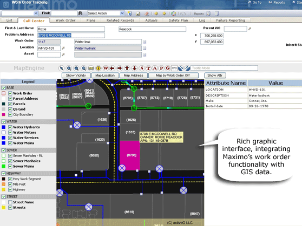Toggle the Water Mains layer checkbox
302x226 pixels.
tap(10, 143)
